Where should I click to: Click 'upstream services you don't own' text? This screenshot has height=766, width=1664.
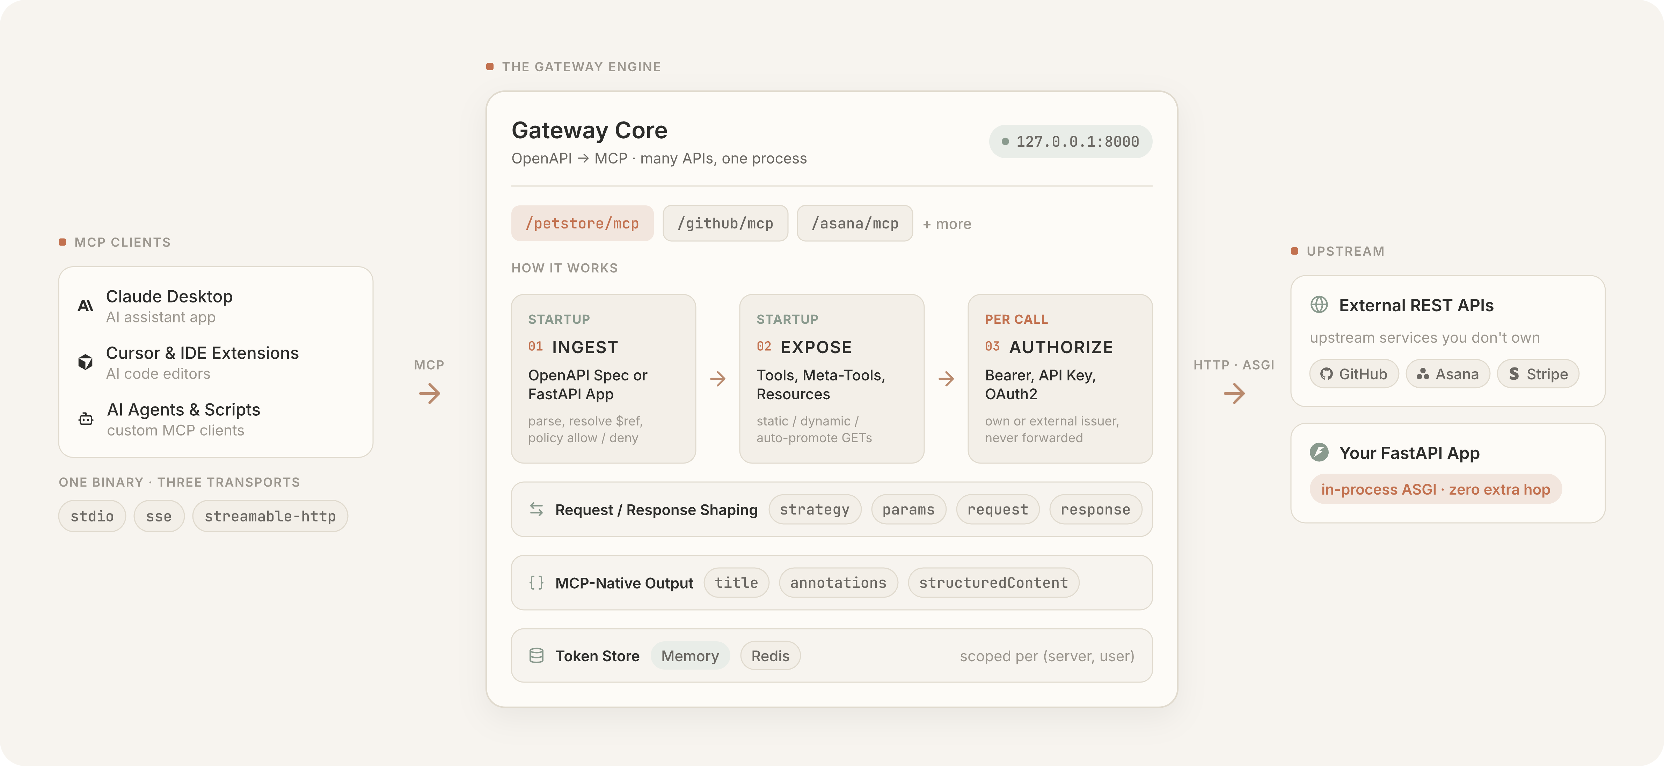(x=1424, y=337)
